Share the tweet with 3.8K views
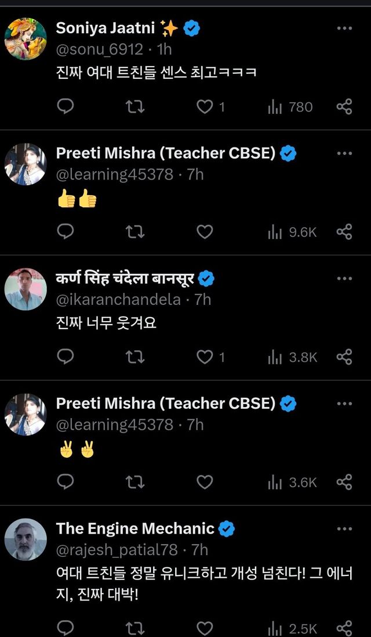This screenshot has height=637, width=371. [x=344, y=357]
